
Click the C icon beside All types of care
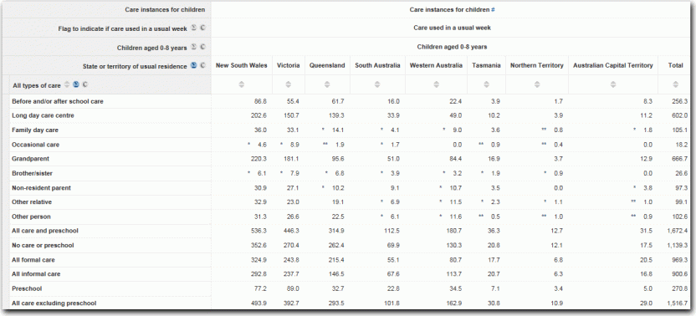tap(84, 84)
